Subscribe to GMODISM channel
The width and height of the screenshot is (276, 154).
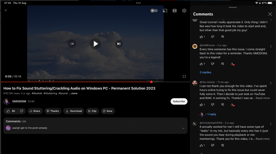tap(179, 101)
